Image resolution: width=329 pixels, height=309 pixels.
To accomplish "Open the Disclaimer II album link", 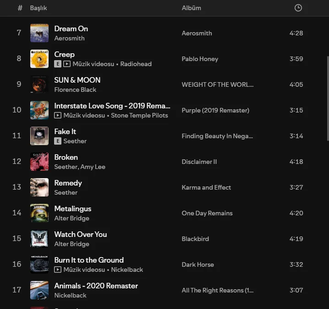I will pos(199,162).
